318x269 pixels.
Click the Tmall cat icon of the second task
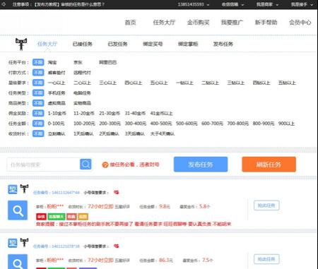[x=24, y=242]
